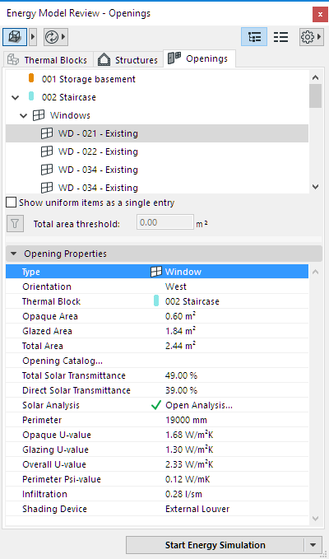Screen dimensions: 329x559
Task: Select WD - 021 - Existing window row
Action: pyautogui.click(x=157, y=133)
